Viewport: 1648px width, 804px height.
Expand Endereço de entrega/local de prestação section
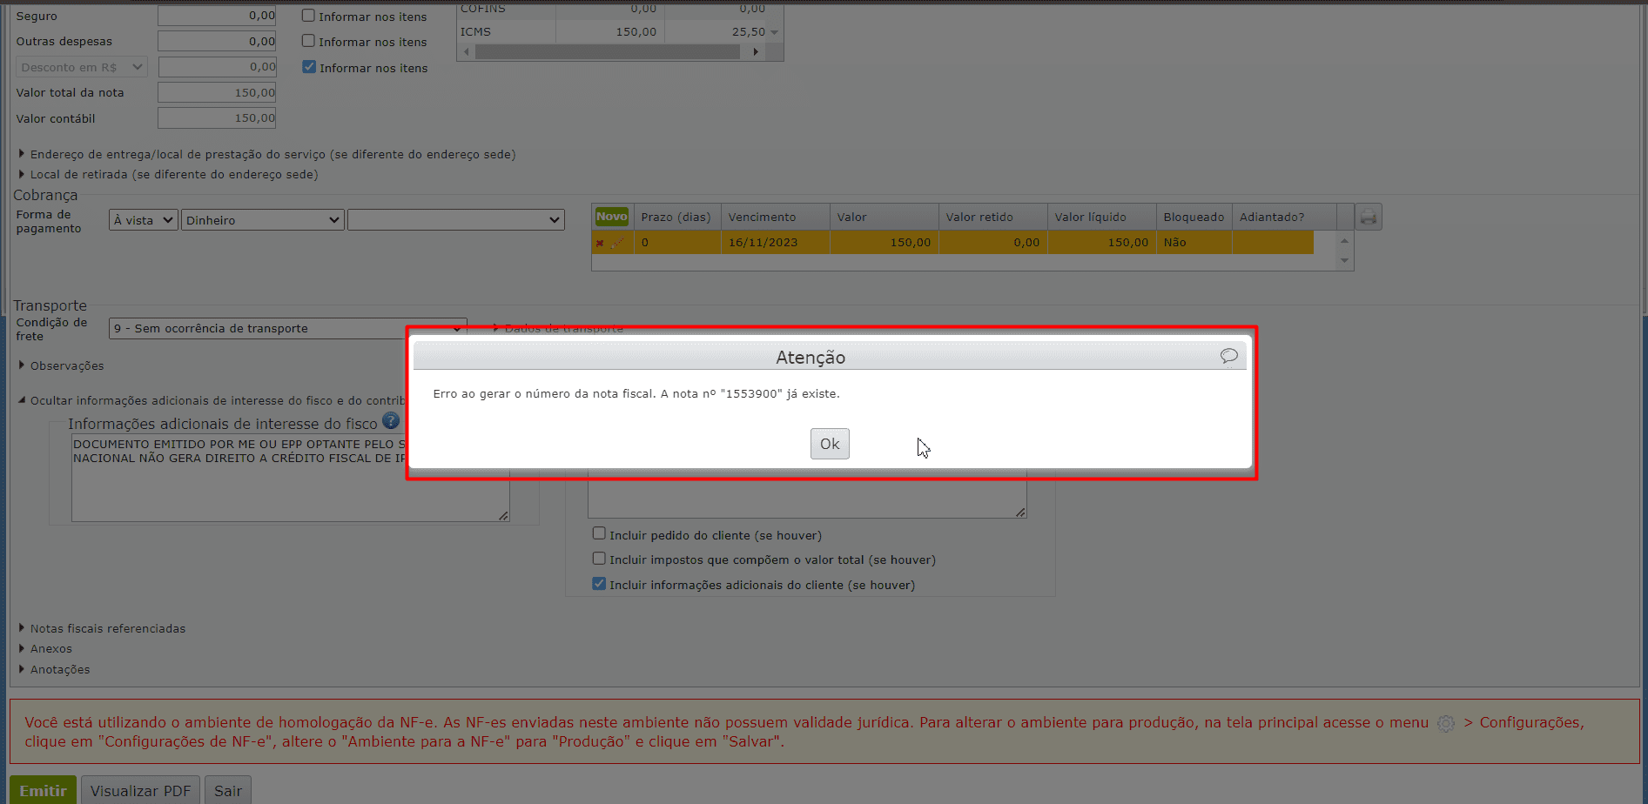point(267,154)
